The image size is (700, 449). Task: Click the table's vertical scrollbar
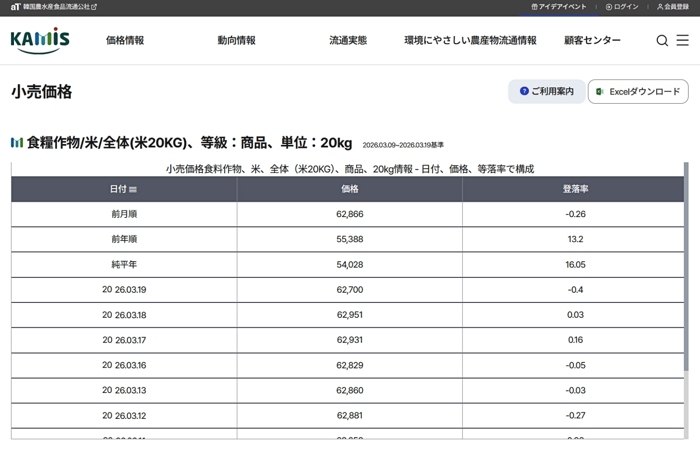[x=686, y=267]
